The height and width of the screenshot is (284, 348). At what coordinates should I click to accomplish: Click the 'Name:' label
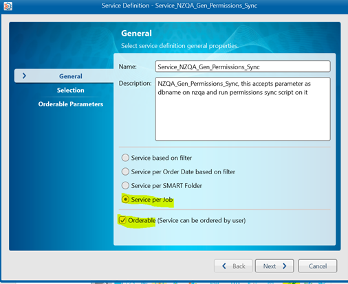[128, 67]
